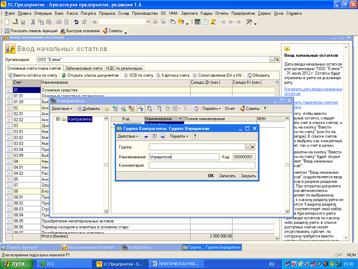Open Перейти dropdown in Группа dialog

click(179, 136)
